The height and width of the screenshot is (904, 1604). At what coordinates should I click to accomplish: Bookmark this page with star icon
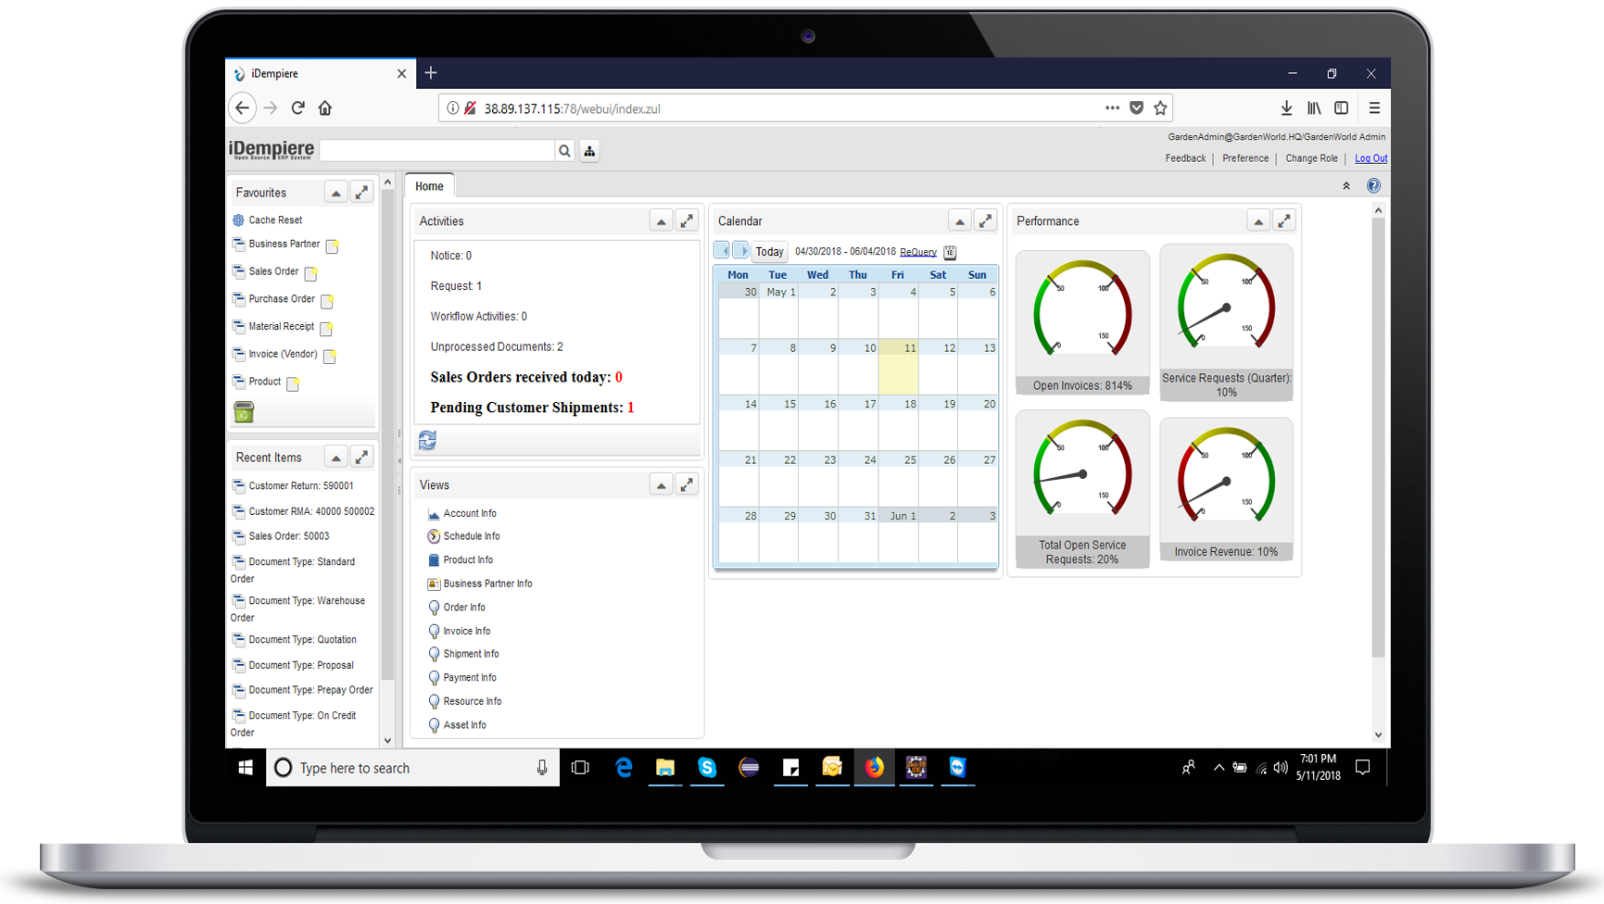point(1160,108)
